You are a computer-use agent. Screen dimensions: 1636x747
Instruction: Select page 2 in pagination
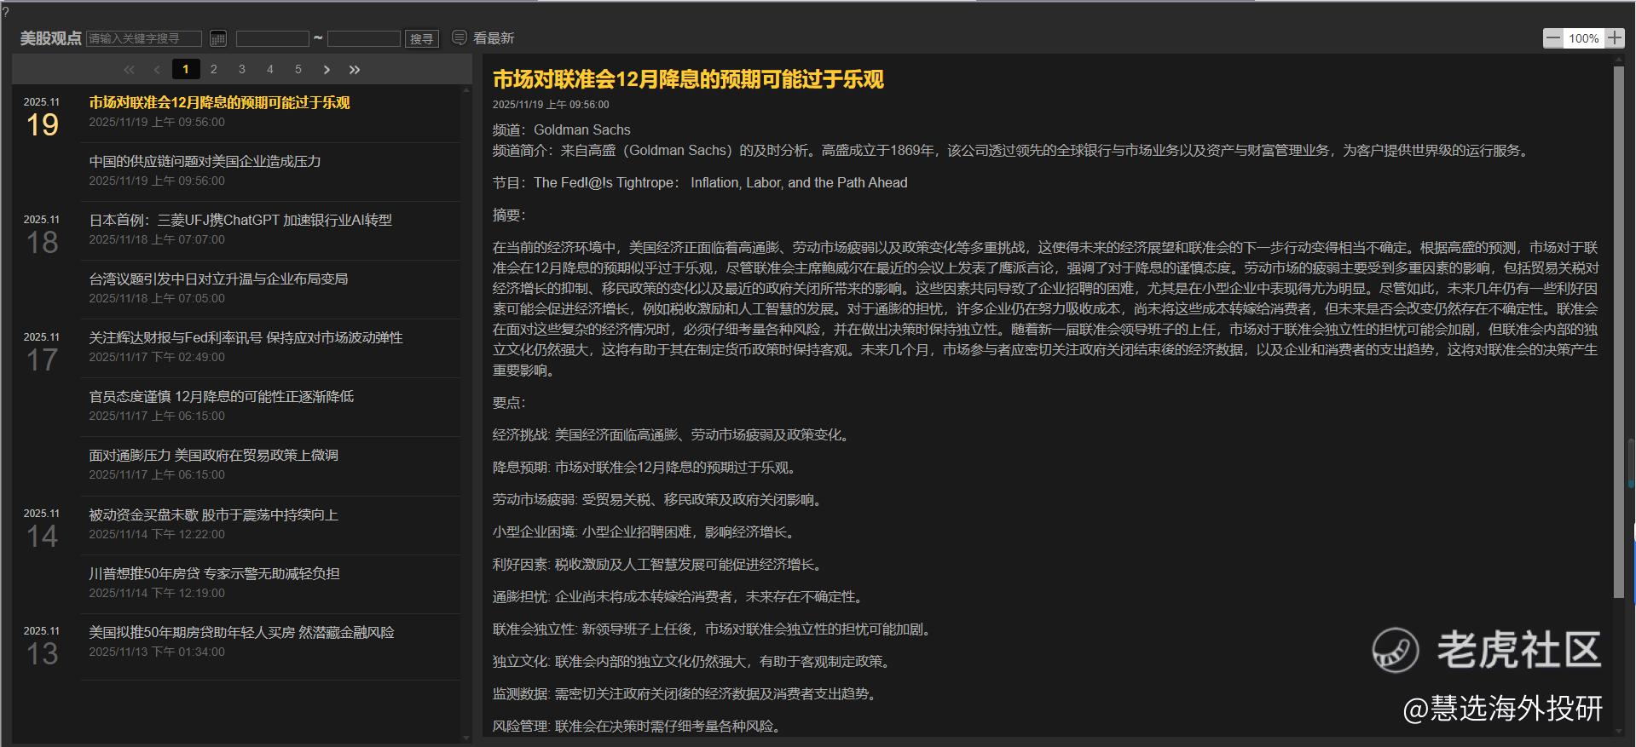[x=214, y=69]
